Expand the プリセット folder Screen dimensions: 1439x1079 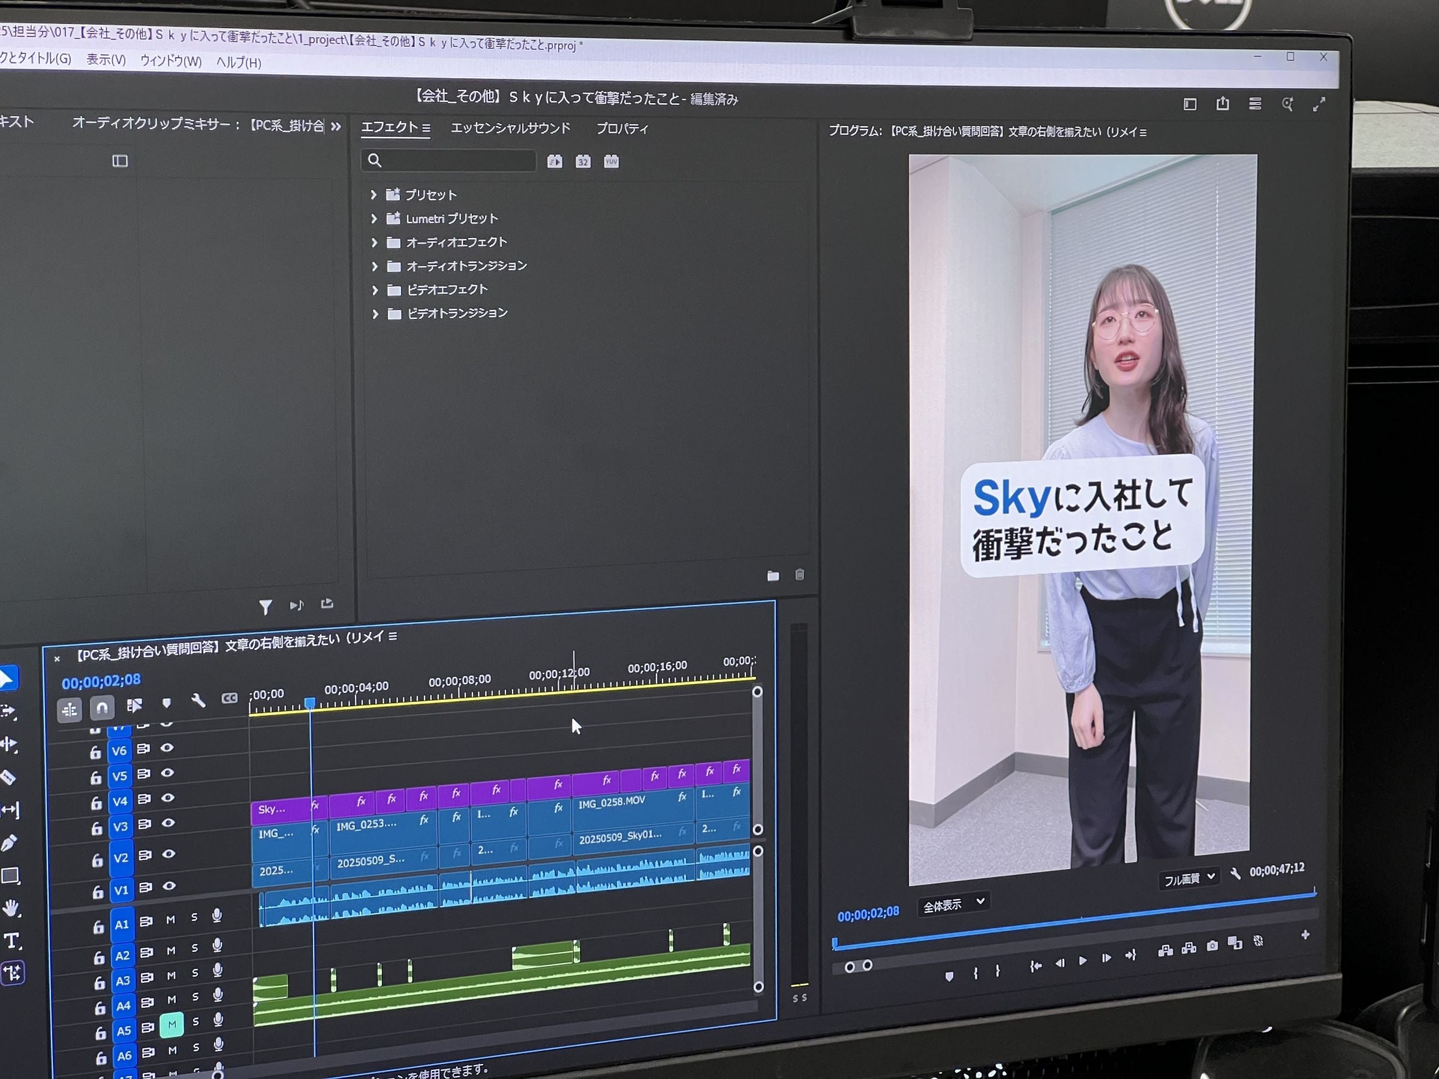click(374, 194)
